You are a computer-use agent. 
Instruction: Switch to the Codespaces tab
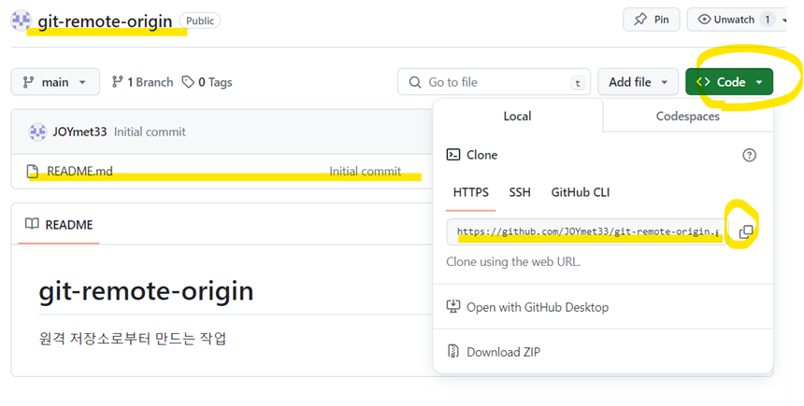coord(687,117)
